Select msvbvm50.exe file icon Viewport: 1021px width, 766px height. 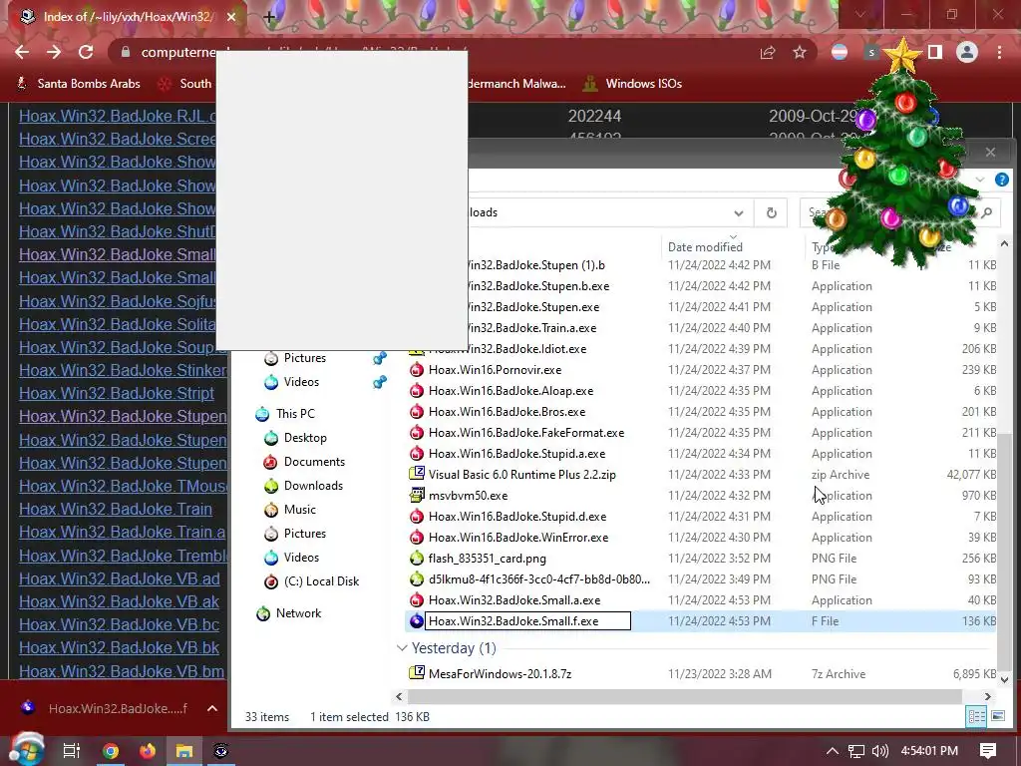click(417, 496)
